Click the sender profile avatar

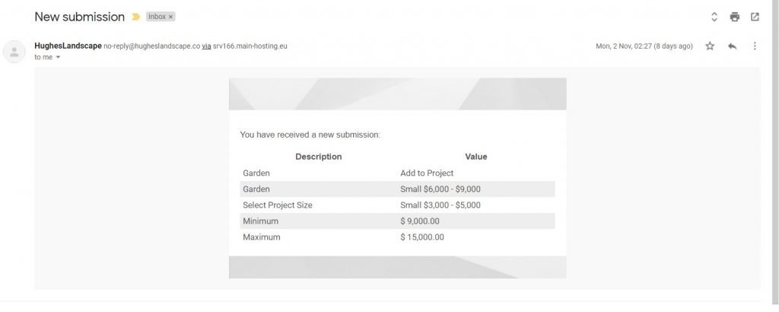14,52
